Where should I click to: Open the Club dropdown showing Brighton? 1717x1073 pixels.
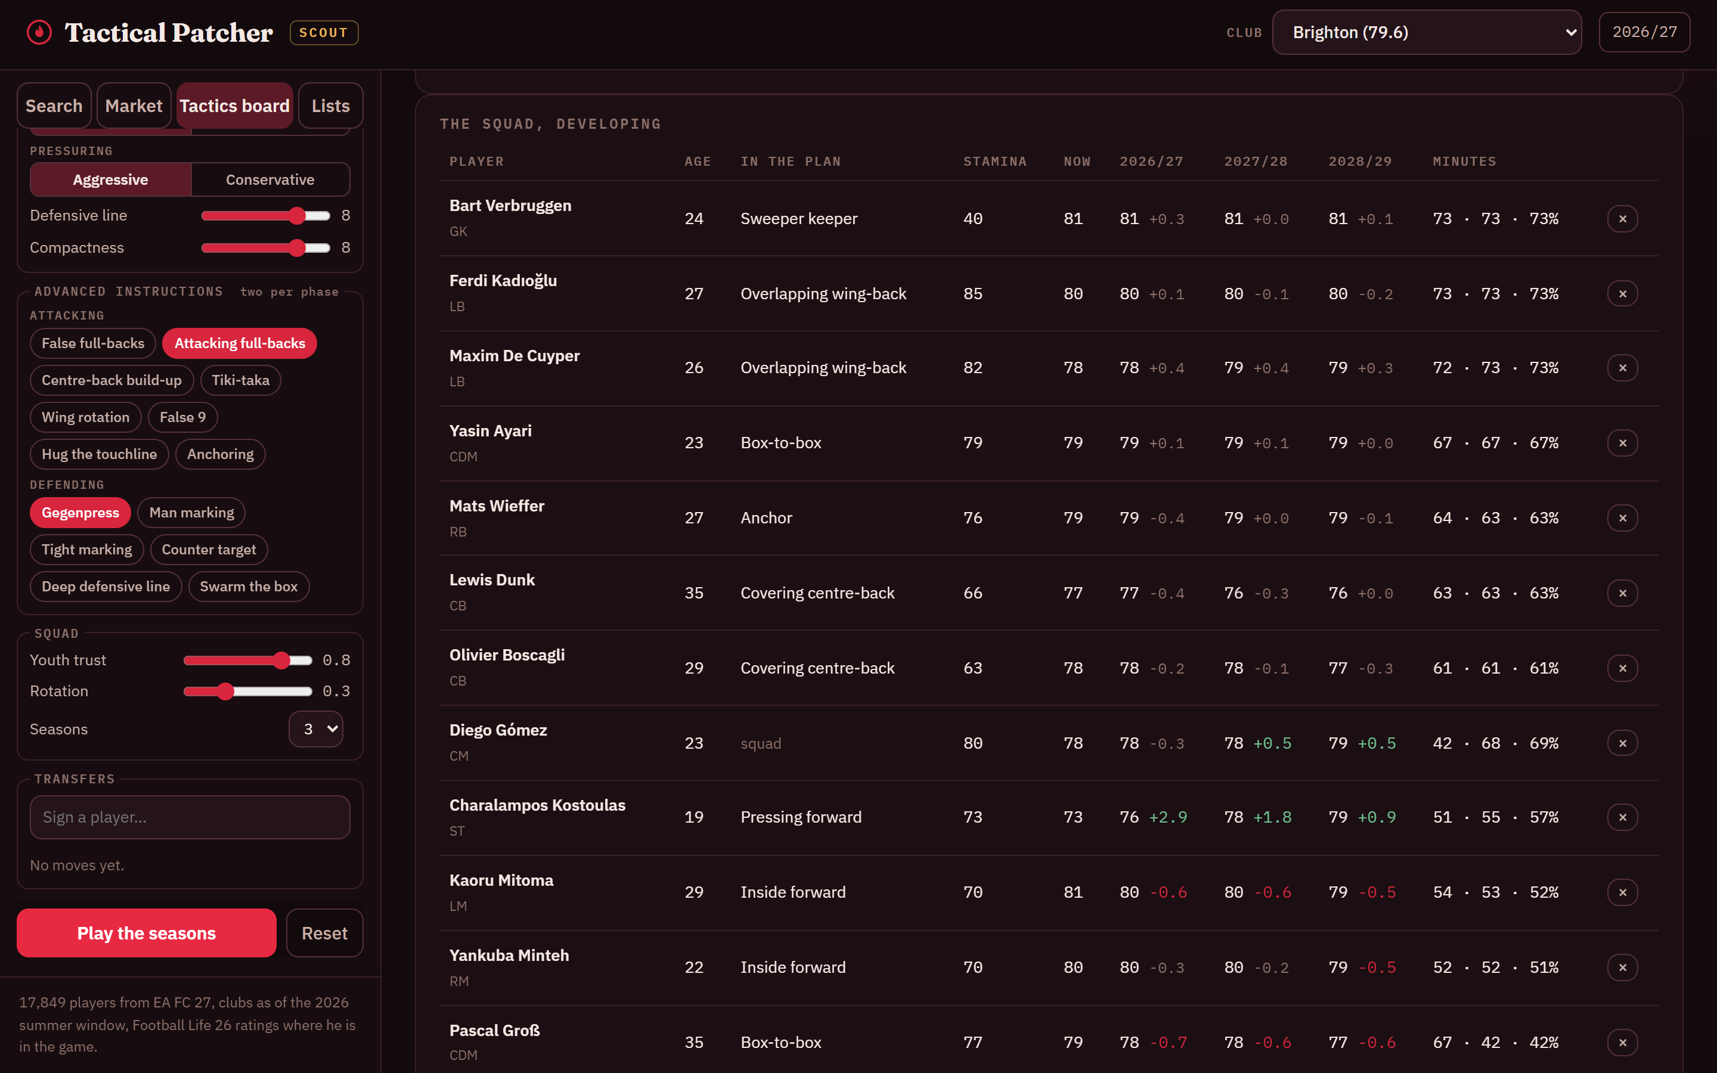click(1426, 33)
